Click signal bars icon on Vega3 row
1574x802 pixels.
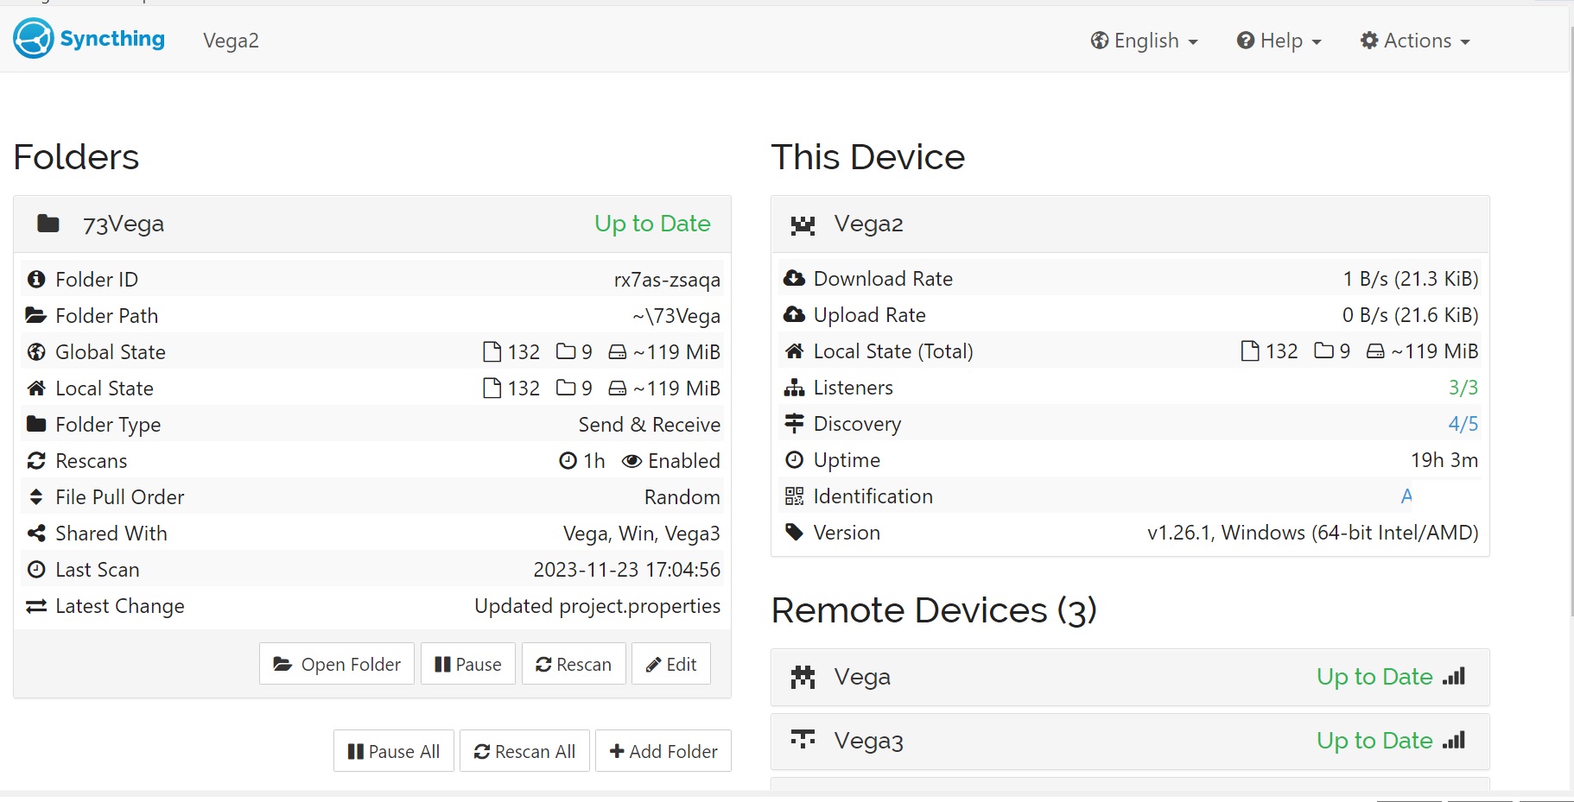click(1454, 740)
